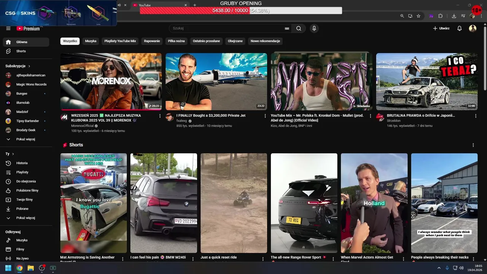Open Pobrane downloads in sidebar
487x274 pixels.
[x=26, y=209]
